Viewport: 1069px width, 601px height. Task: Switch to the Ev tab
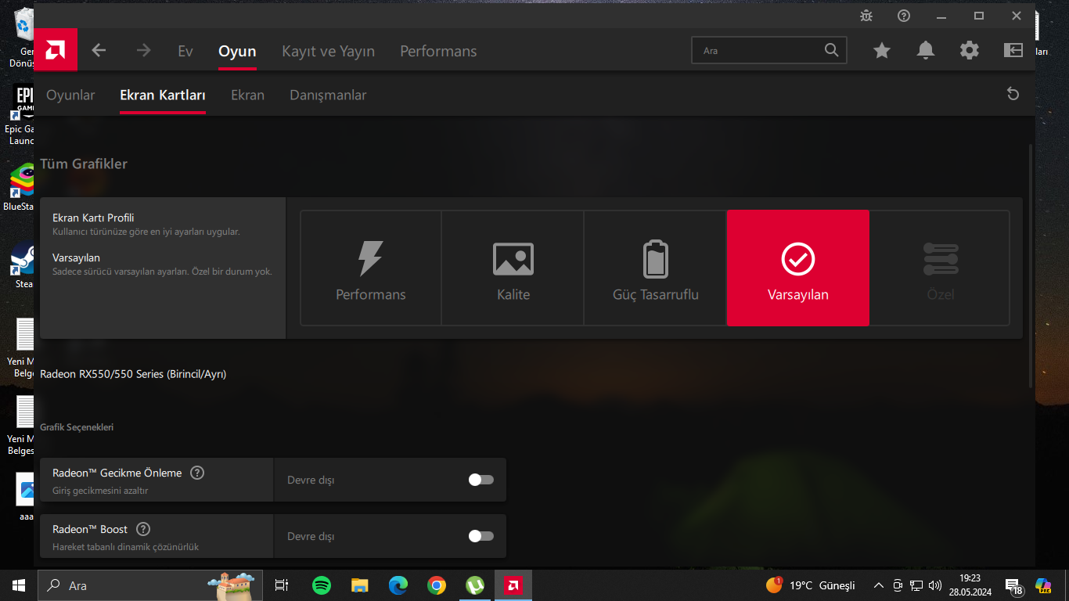tap(185, 51)
